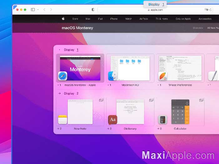Go back with the Safari back arrow
Screen dimensions: 219x164
click(x=44, y=10)
